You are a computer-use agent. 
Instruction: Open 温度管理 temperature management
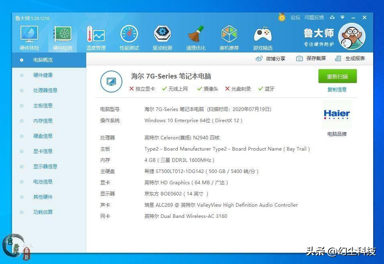95,36
